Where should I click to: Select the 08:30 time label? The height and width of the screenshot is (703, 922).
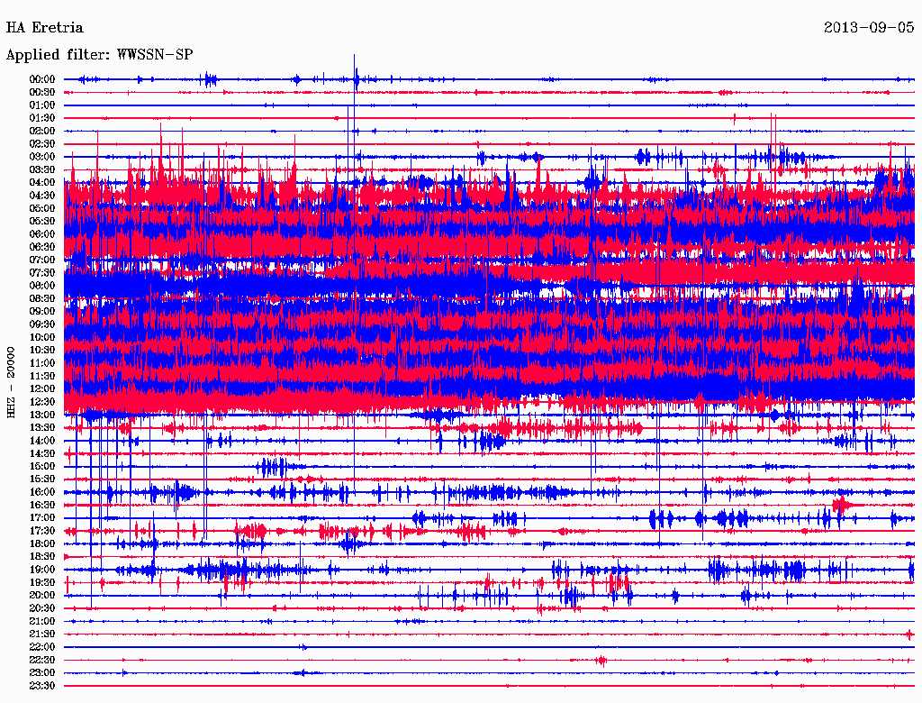coord(42,298)
